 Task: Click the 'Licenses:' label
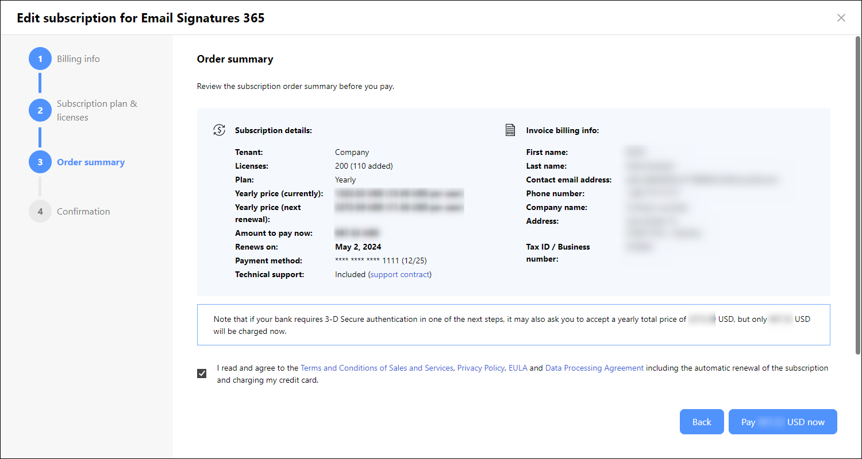tap(252, 166)
